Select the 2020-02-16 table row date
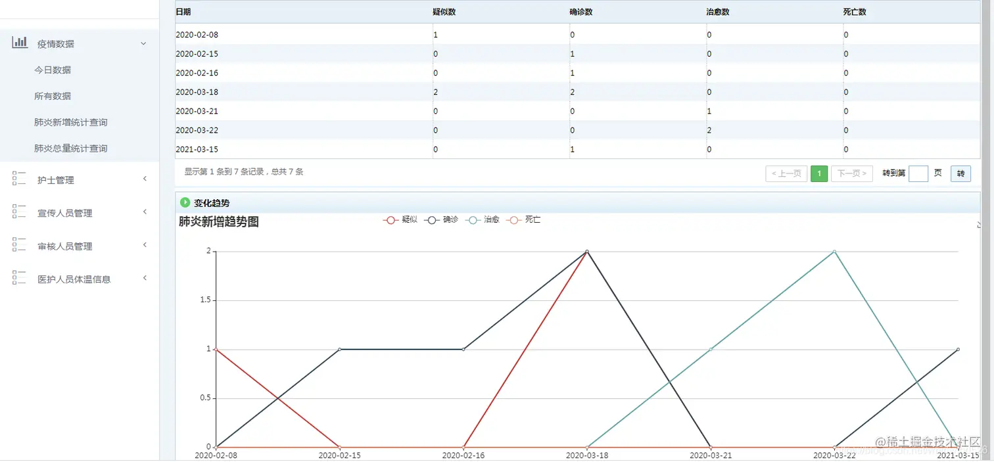994x462 pixels. pyautogui.click(x=197, y=73)
